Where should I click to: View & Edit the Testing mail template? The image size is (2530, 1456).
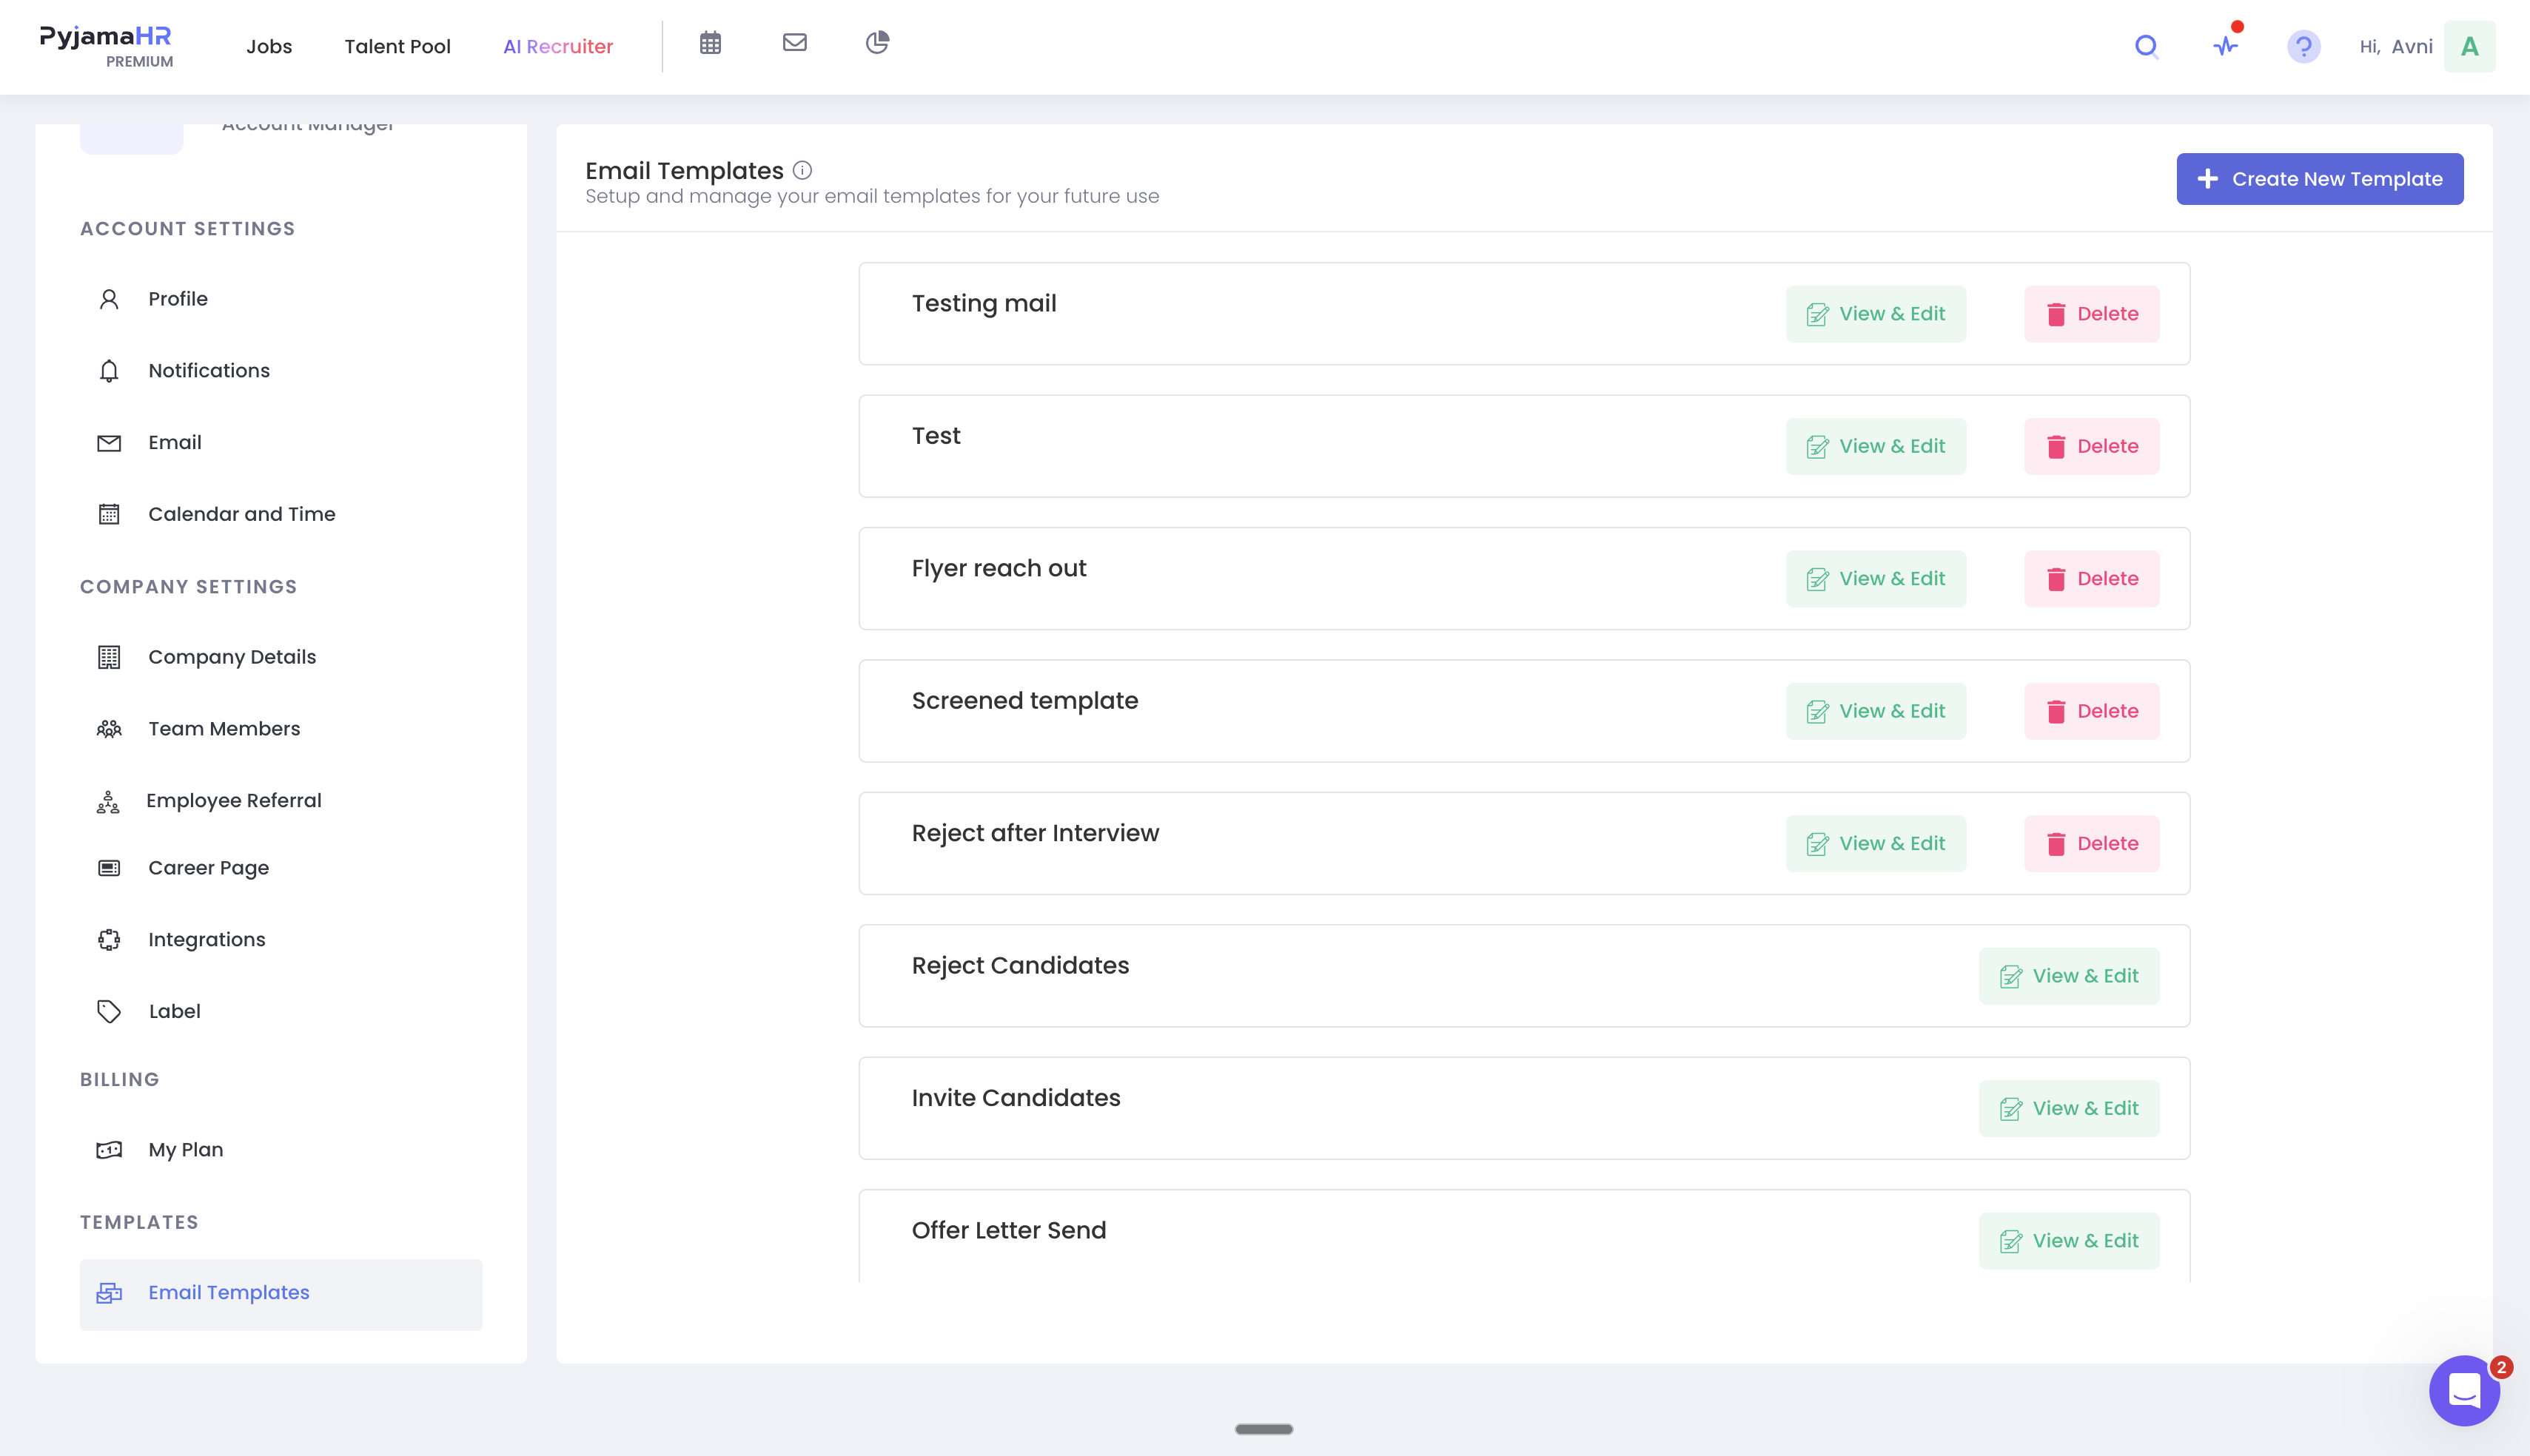click(x=1876, y=314)
